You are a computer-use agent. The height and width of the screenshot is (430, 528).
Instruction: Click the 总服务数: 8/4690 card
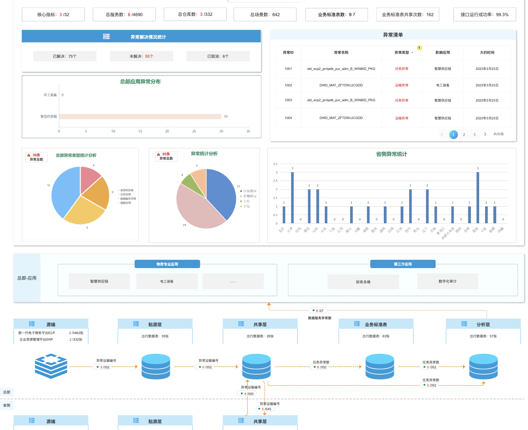coord(124,15)
